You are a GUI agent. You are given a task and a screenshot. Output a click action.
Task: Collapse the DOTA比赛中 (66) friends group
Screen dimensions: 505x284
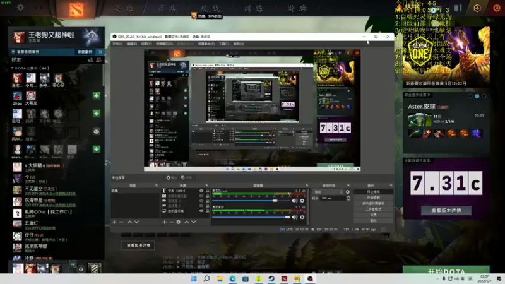click(12, 68)
